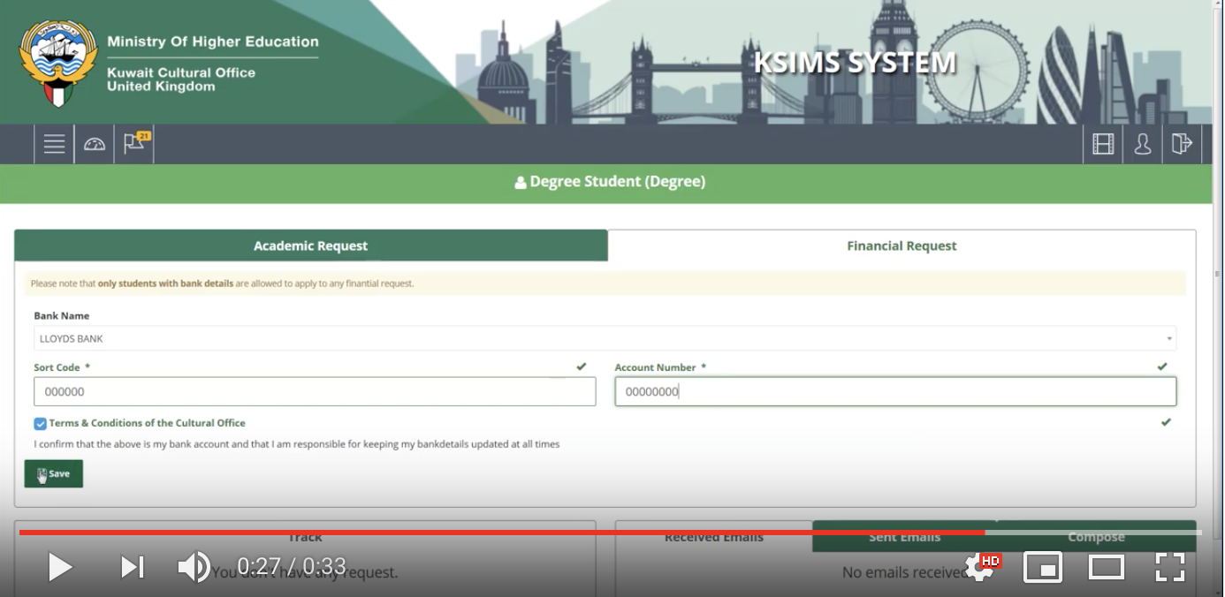Open the hamburger menu icon
This screenshot has width=1225, height=597.
click(x=54, y=144)
